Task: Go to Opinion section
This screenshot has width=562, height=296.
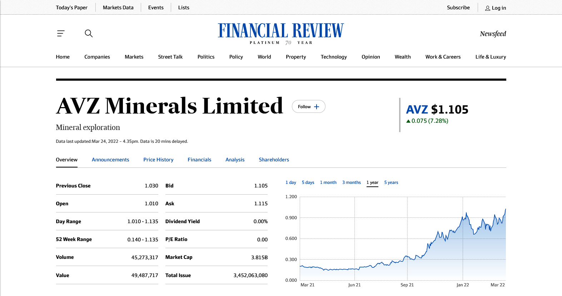Action: coord(371,57)
